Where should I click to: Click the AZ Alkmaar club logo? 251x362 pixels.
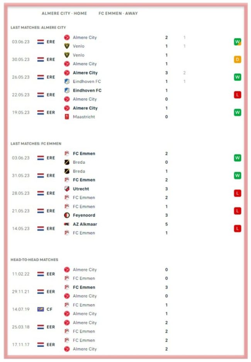67,224
